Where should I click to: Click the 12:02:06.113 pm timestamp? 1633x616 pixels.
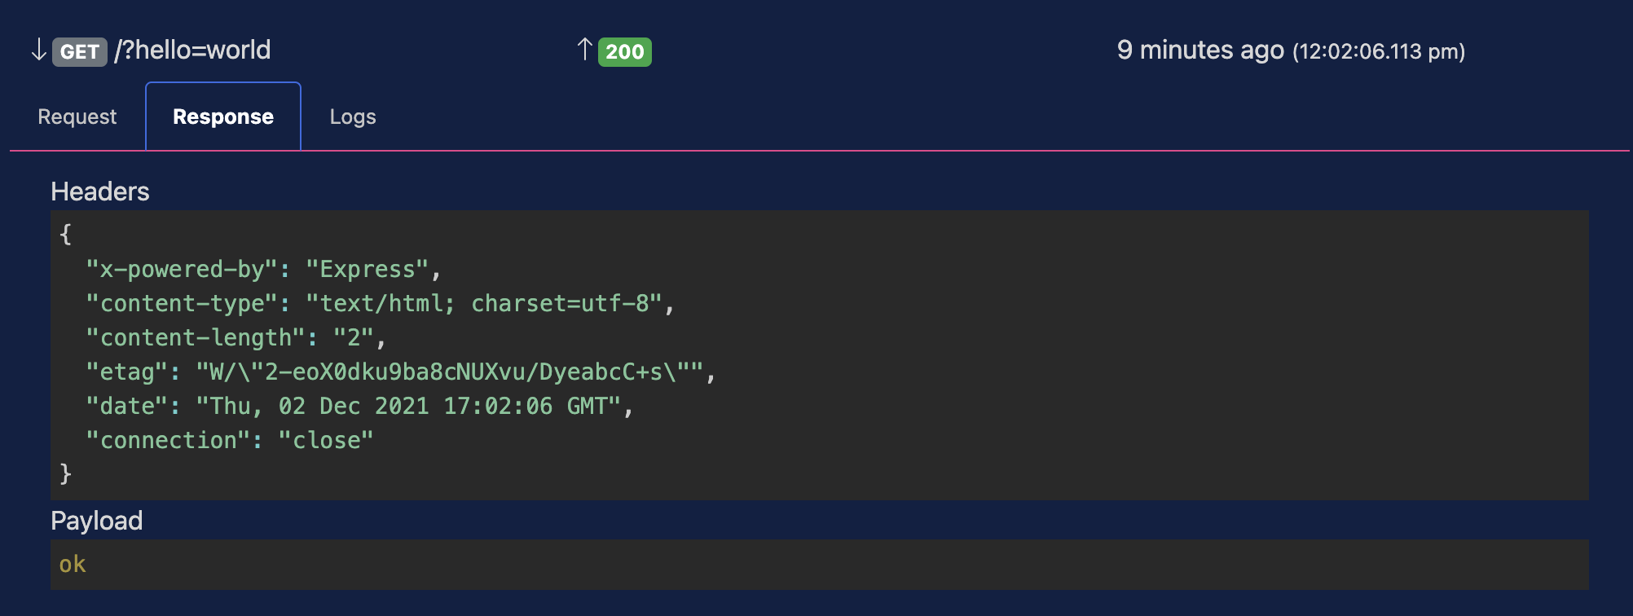(x=1379, y=52)
